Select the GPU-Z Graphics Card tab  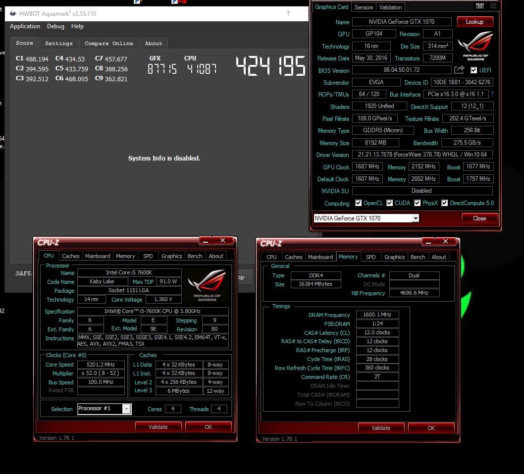[x=331, y=6]
